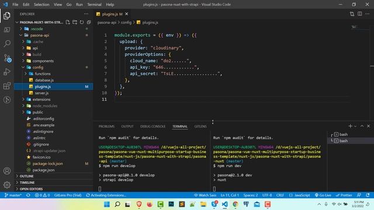Open the Run and Debug view

click(x=7, y=72)
